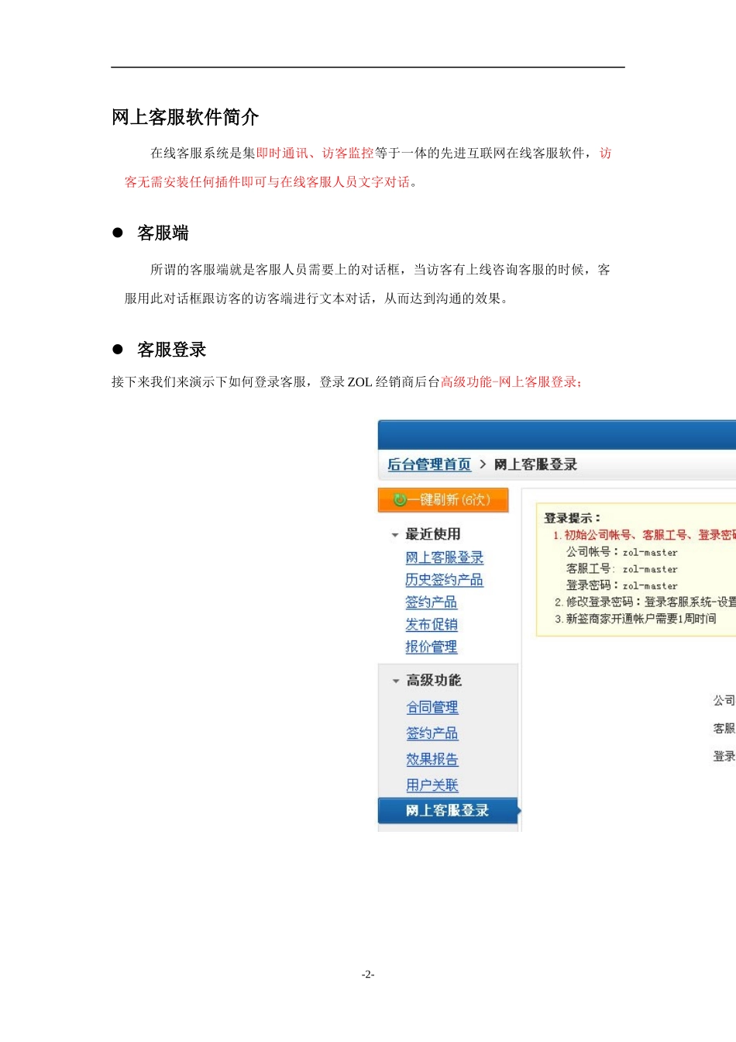Click the red 高级功能-网上客服登录 text
This screenshot has width=736, height=1042.
pyautogui.click(x=511, y=382)
